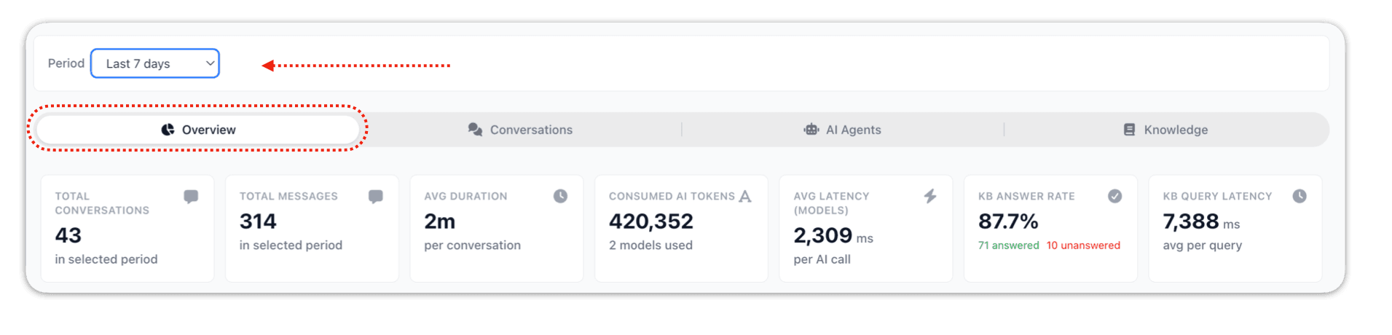Click the 420,352 consumed tokens value
The height and width of the screenshot is (335, 1392).
coord(651,221)
